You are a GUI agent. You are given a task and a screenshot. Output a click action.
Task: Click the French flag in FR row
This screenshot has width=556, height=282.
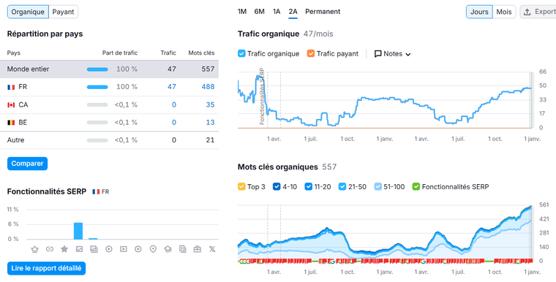pos(11,87)
